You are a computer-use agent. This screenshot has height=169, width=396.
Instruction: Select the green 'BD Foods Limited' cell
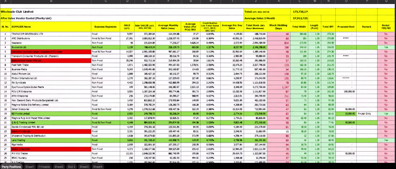(51, 114)
